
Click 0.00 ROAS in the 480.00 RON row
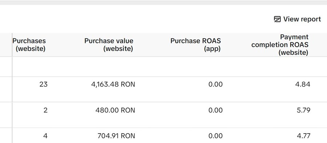pyautogui.click(x=215, y=110)
